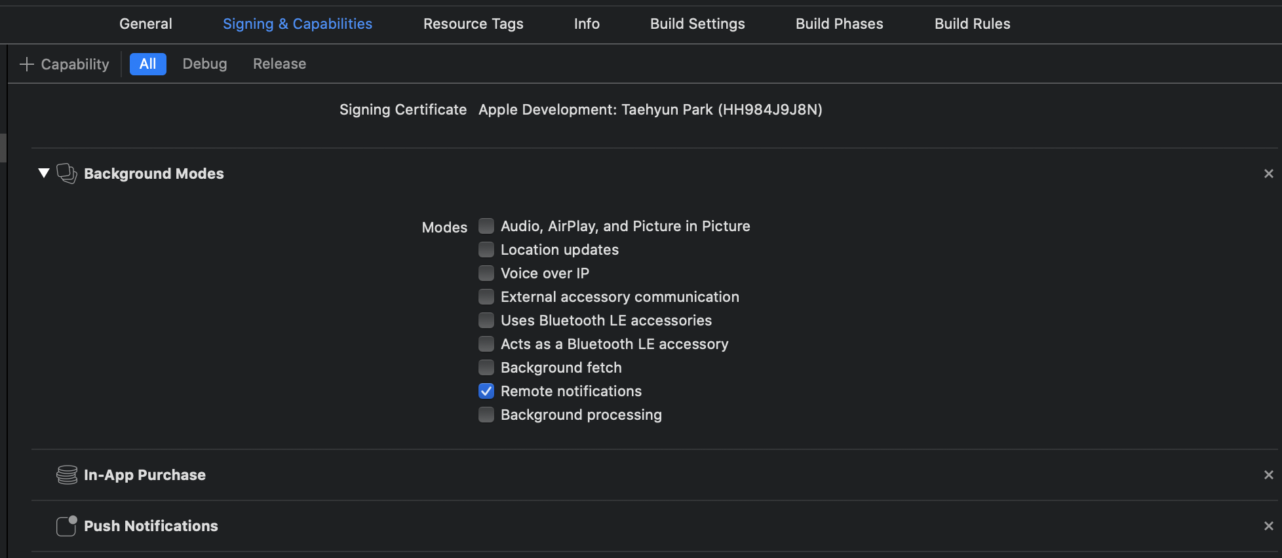Enable External accessory communication
The height and width of the screenshot is (558, 1282).
[486, 297]
